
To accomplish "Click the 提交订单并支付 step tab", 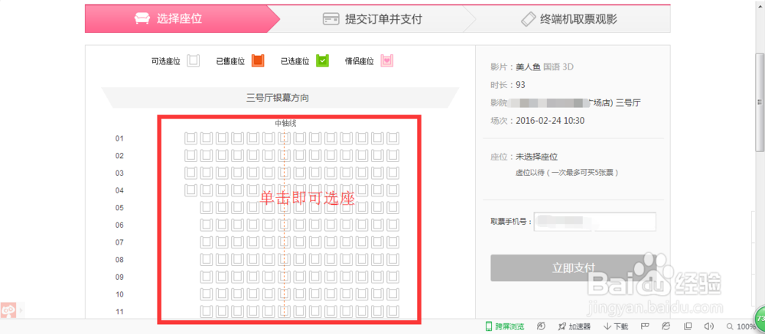I will coord(373,19).
